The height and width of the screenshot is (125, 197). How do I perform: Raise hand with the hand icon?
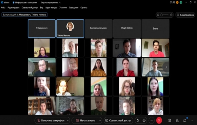tap(138, 120)
